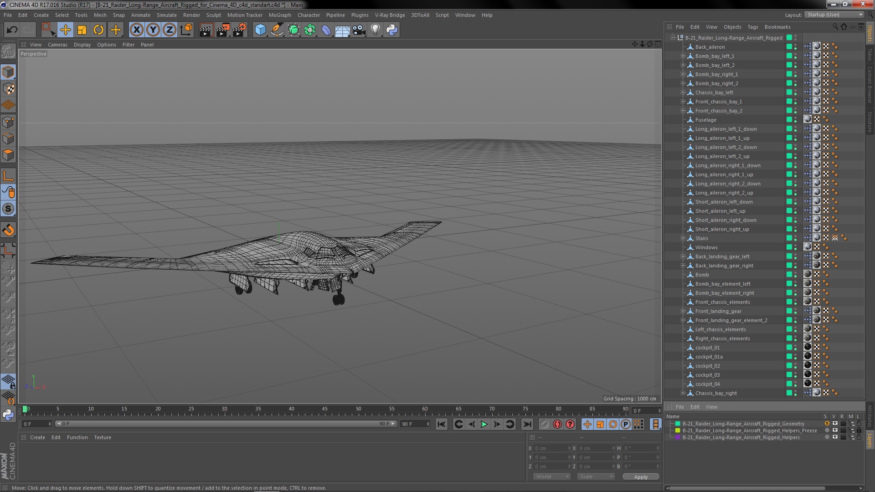Image resolution: width=875 pixels, height=492 pixels.
Task: Click the coordinate system icon
Action: click(186, 30)
